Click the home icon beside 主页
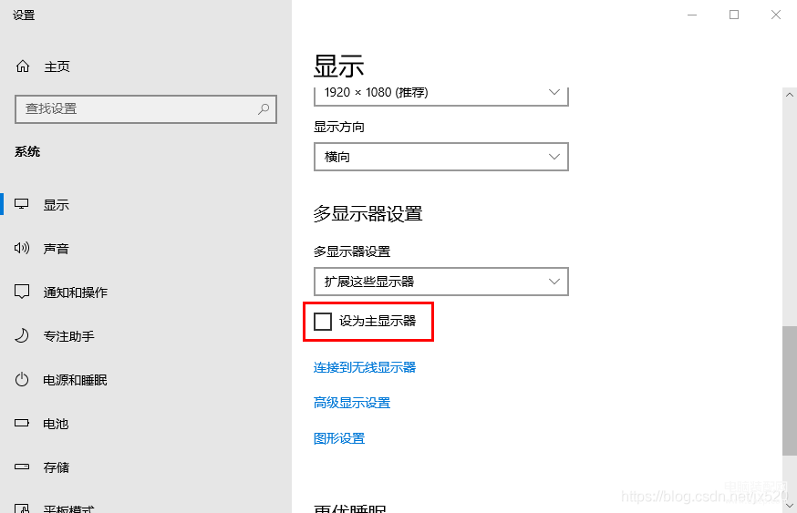Image resolution: width=797 pixels, height=513 pixels. point(23,66)
